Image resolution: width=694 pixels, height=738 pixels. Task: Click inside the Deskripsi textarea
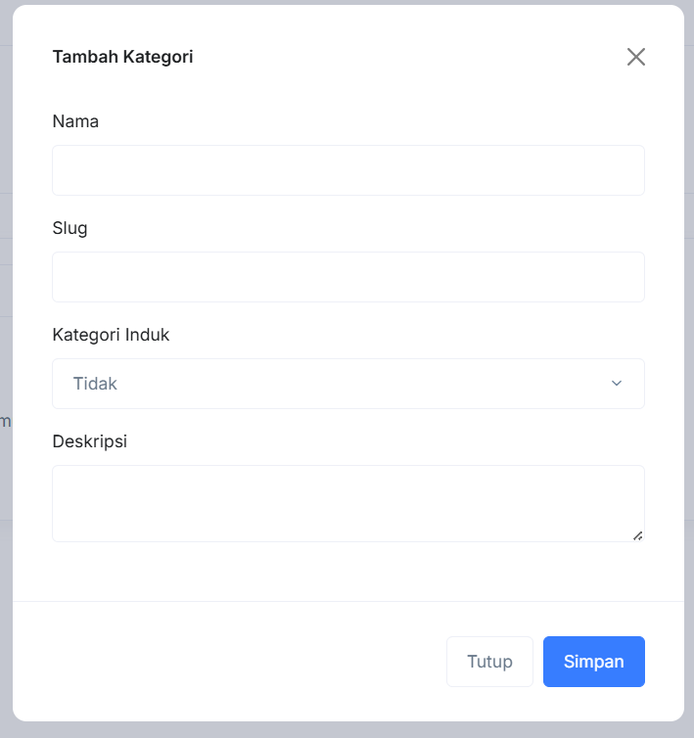(347, 503)
